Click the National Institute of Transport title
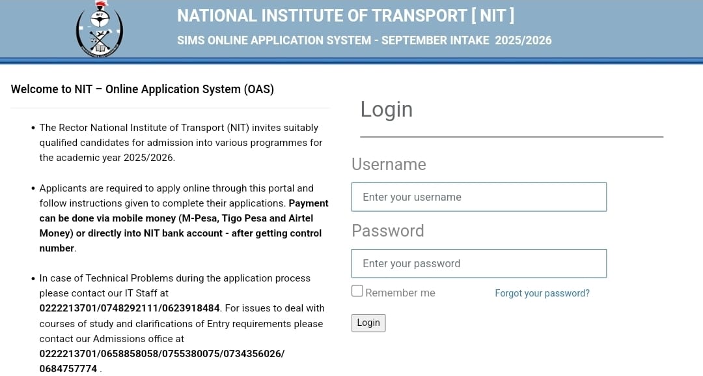The height and width of the screenshot is (376, 703). 346,16
